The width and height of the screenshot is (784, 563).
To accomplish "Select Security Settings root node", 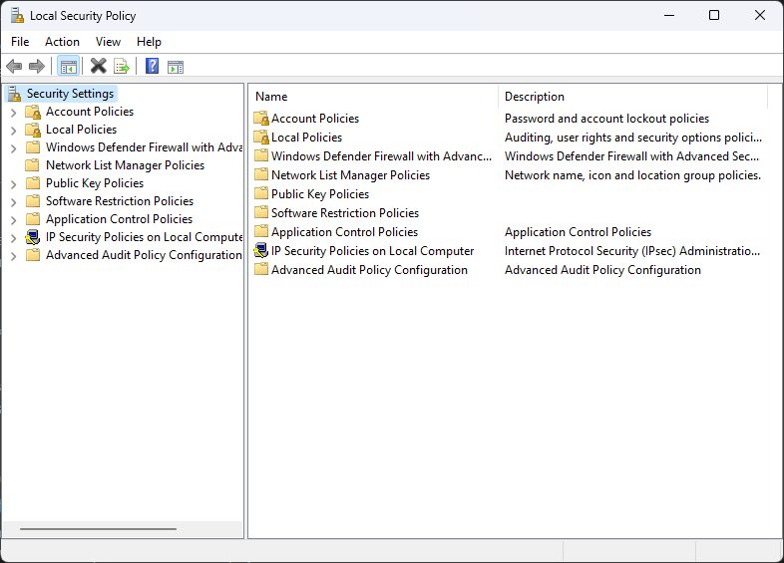I will click(70, 94).
